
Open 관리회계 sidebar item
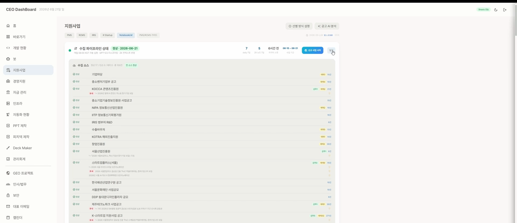point(28,159)
